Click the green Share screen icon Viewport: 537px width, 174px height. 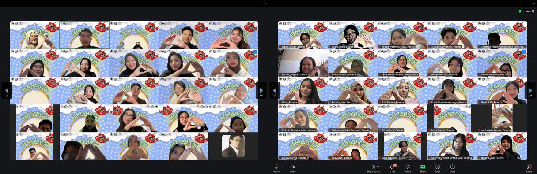(x=423, y=167)
